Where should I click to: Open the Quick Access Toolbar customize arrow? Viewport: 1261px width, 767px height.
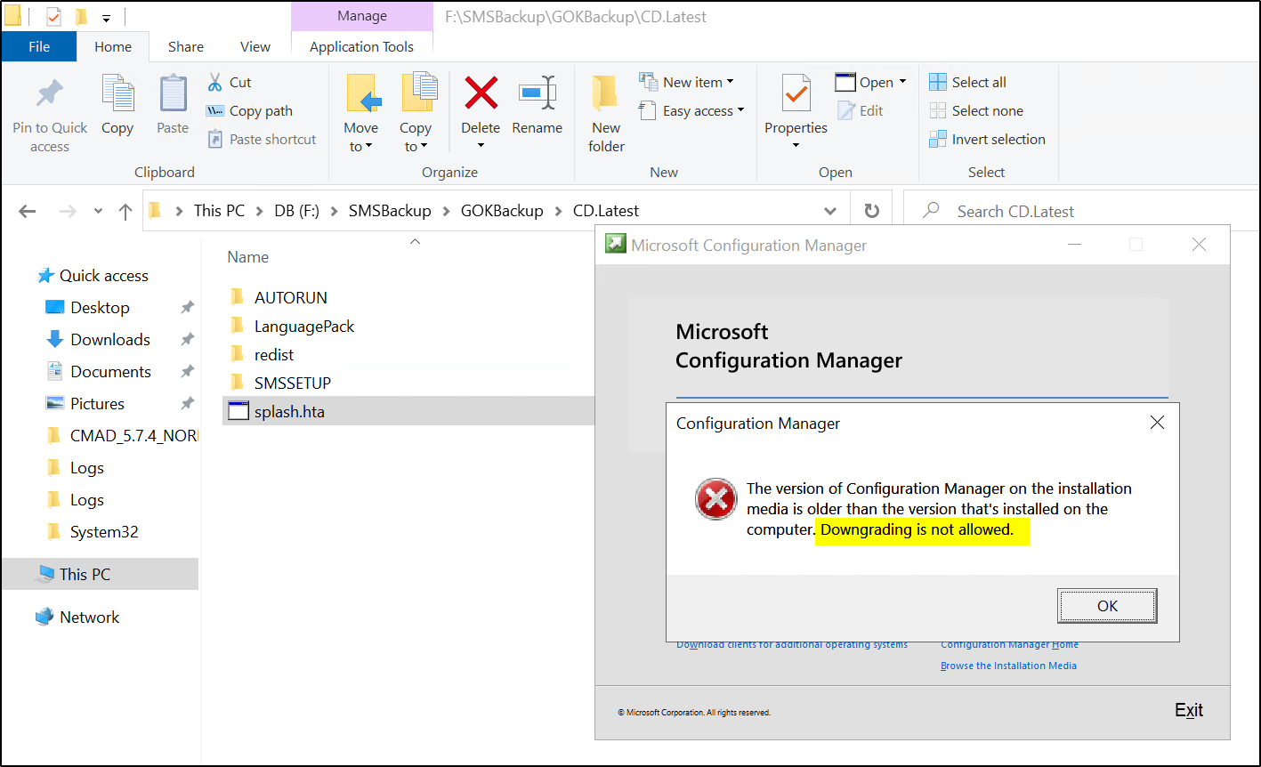(x=106, y=17)
